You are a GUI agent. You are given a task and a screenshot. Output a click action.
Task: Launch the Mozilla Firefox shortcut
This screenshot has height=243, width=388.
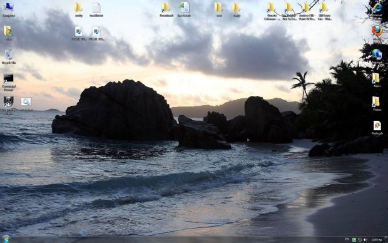pos(377,31)
